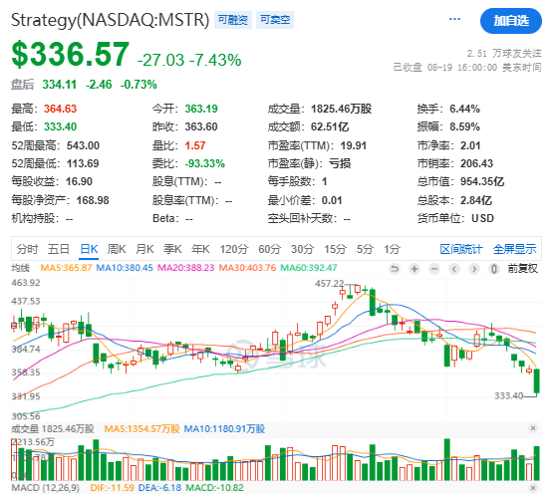This screenshot has height=494, width=556.
Task: Click the 量比 value 1.57
Action: (x=195, y=145)
